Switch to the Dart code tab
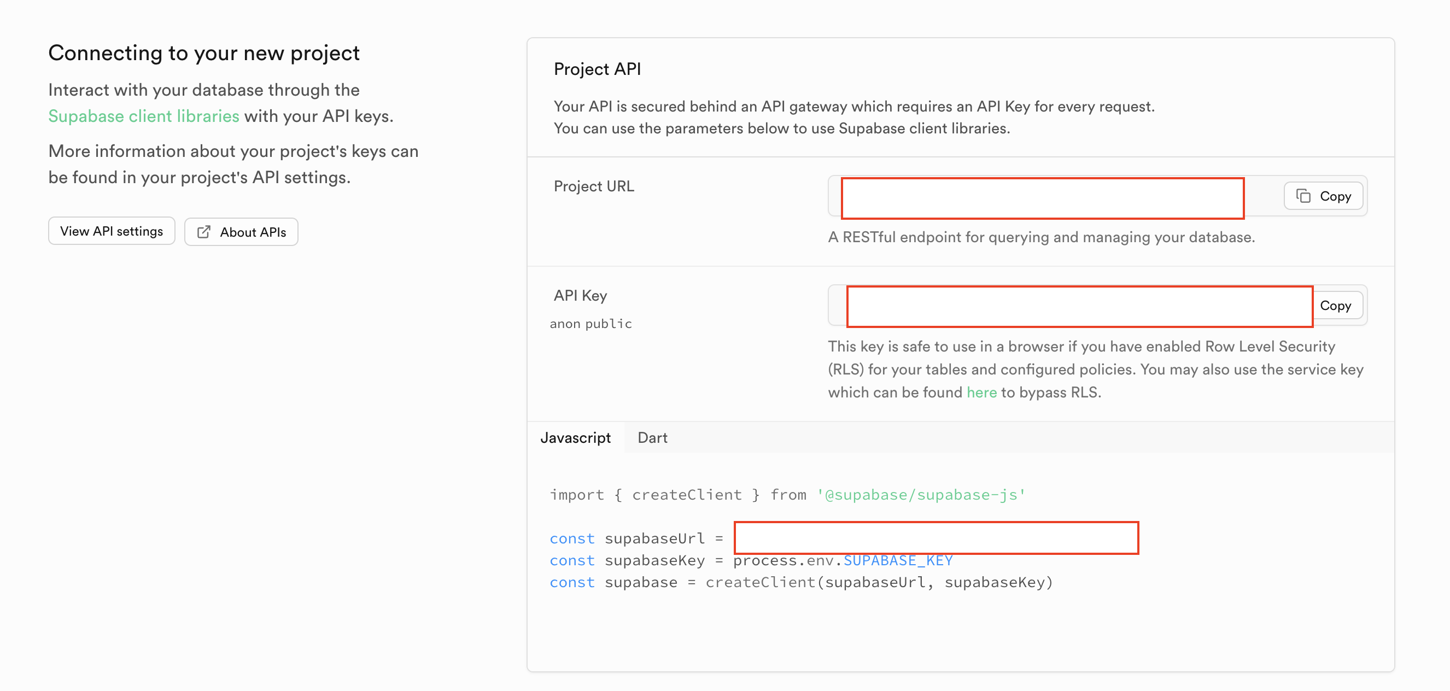 point(652,437)
